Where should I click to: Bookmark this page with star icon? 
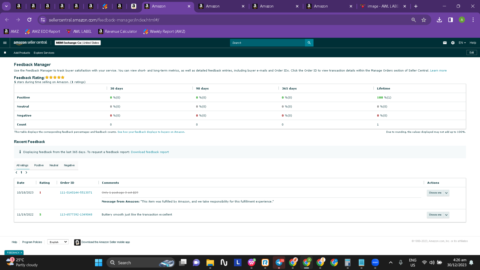(424, 20)
